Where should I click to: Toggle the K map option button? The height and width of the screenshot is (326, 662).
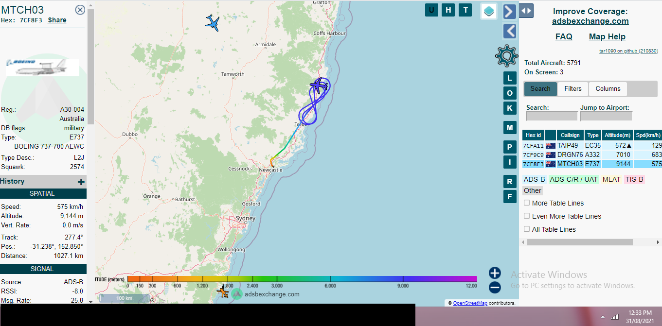tap(510, 108)
